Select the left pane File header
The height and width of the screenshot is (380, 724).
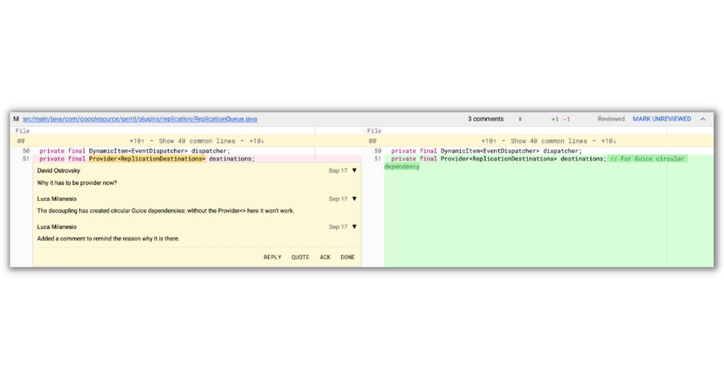coord(22,130)
